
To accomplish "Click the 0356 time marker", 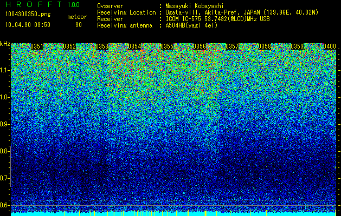I will pyautogui.click(x=200, y=46).
